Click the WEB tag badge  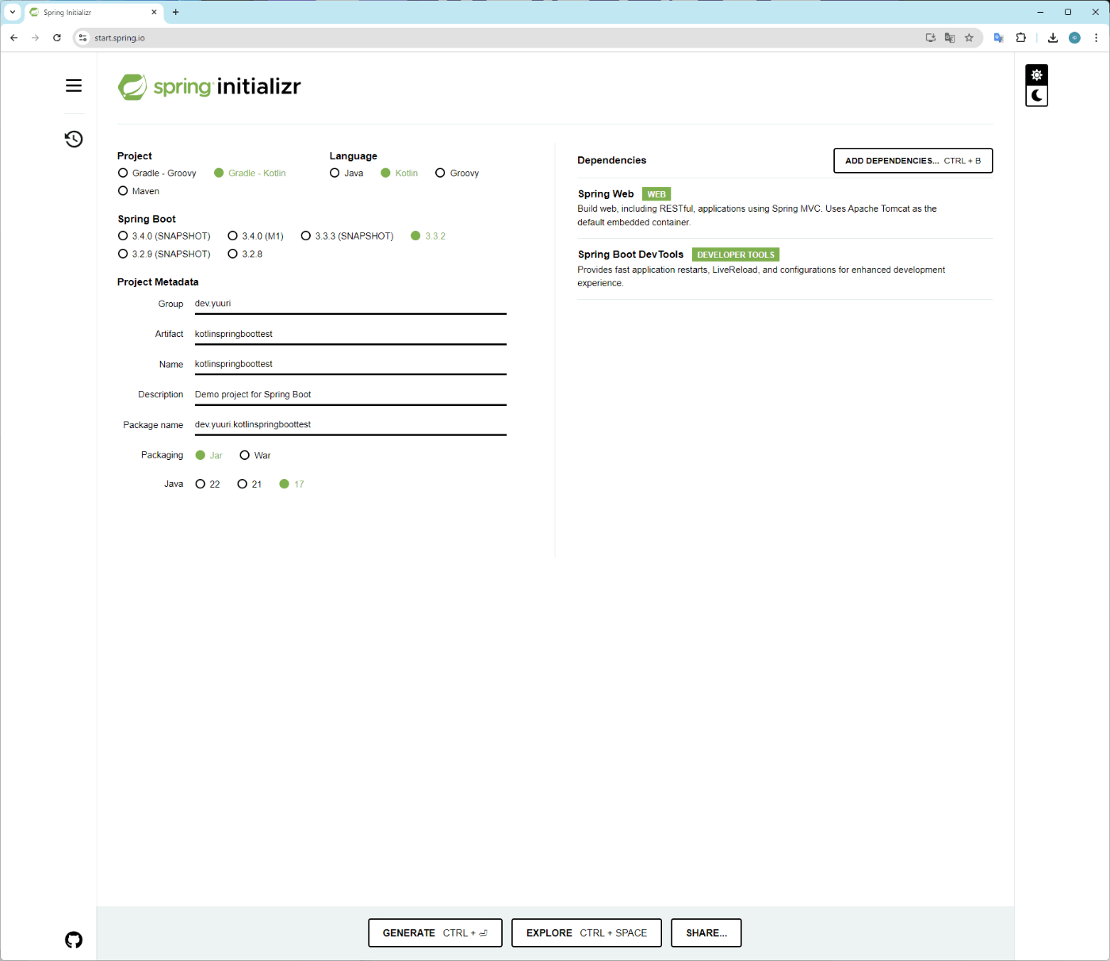(656, 194)
